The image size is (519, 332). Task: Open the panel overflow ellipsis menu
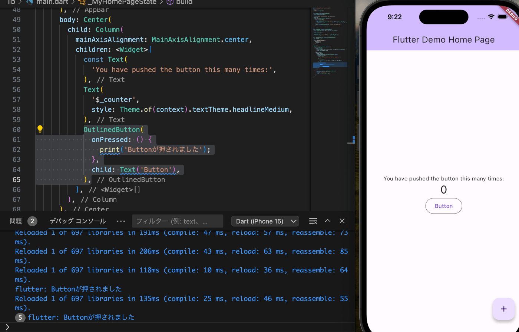(121, 221)
